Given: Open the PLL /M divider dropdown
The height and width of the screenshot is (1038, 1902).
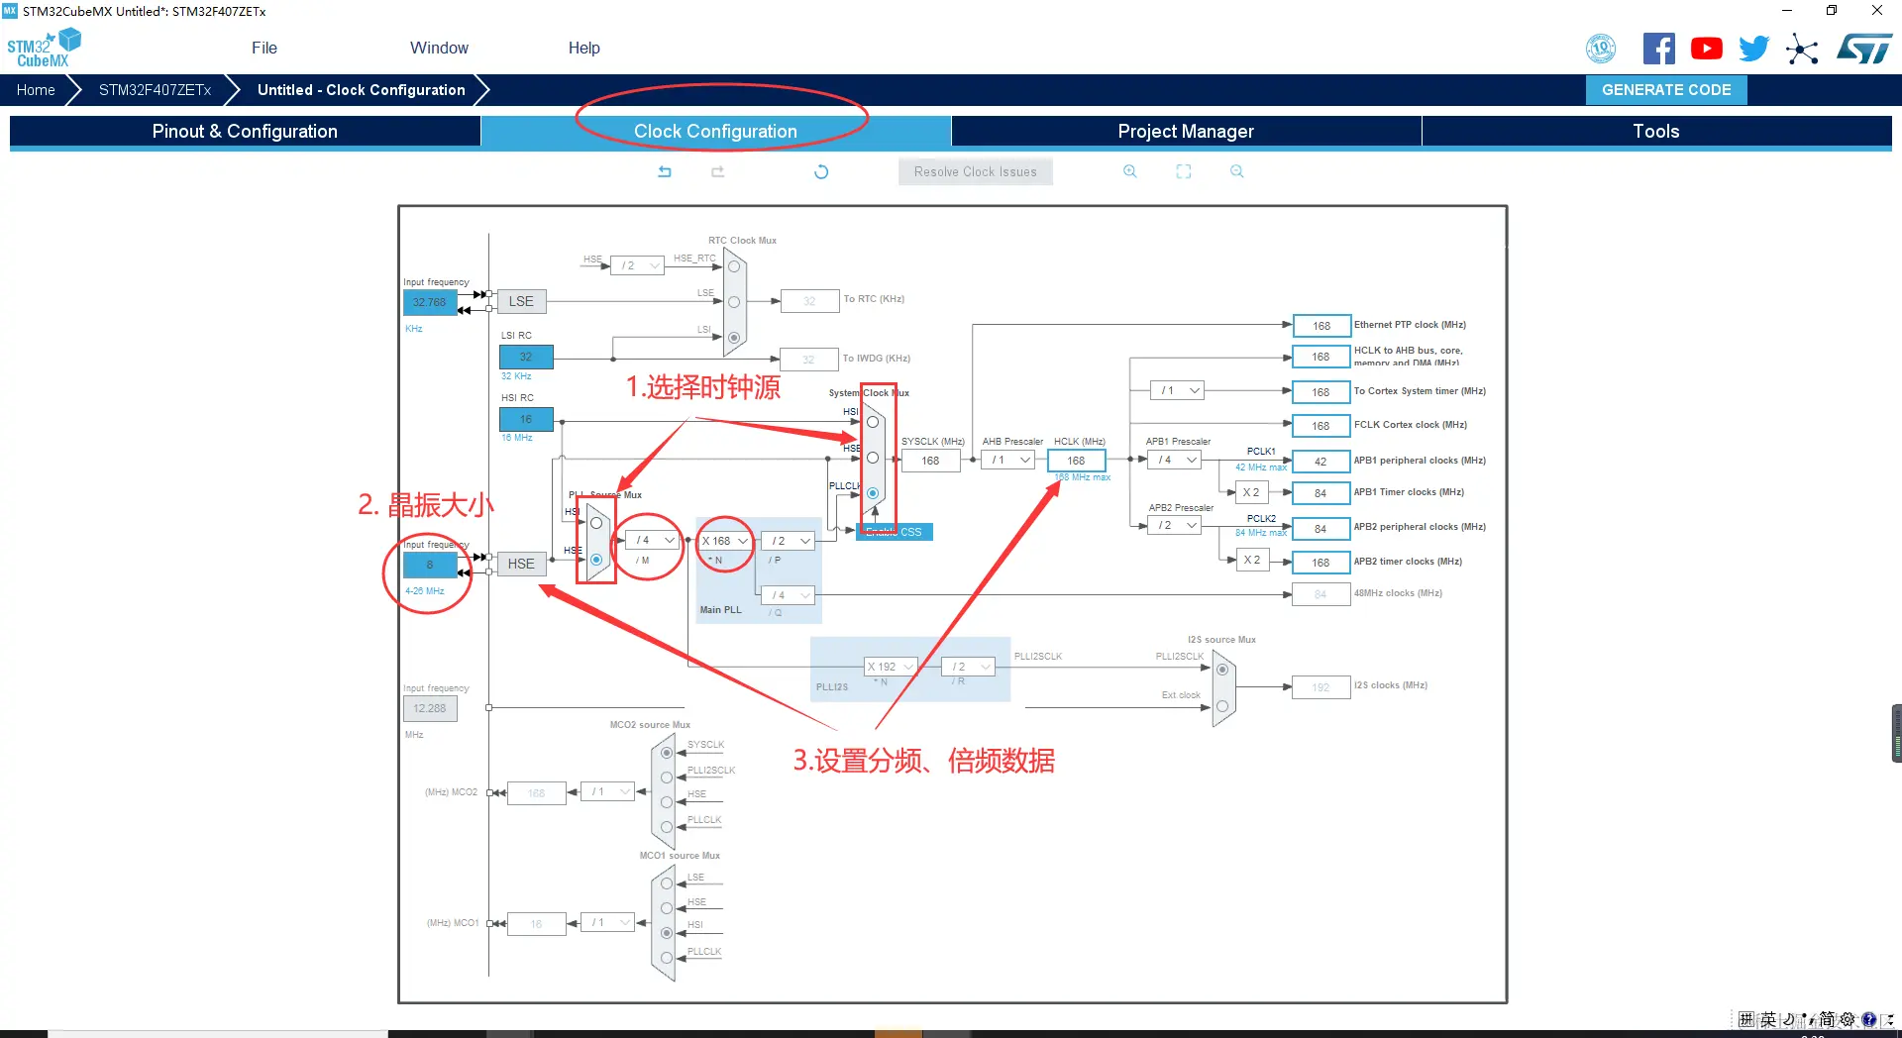Looking at the screenshot, I should [x=653, y=541].
